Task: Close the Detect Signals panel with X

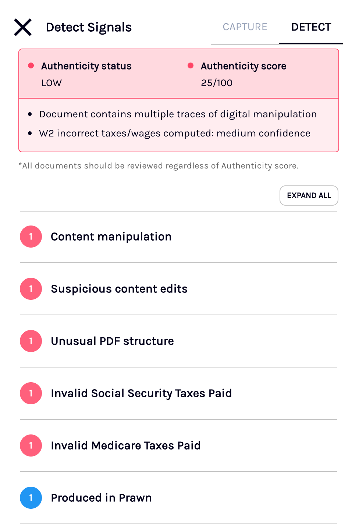Action: coord(23,27)
